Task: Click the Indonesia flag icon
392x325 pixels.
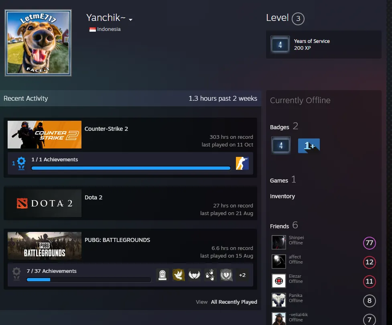Action: pos(93,30)
